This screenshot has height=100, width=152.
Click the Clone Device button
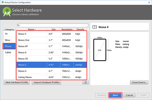[139, 82]
